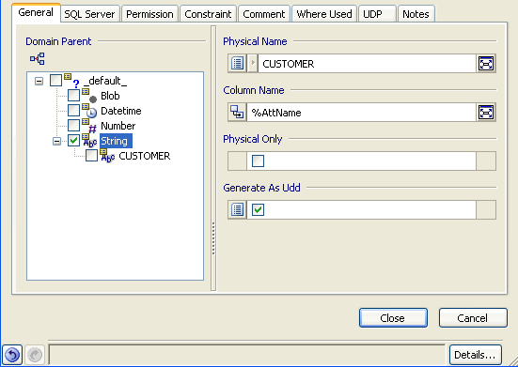
Task: Collapse the _default_ tree node
Action: [39, 81]
